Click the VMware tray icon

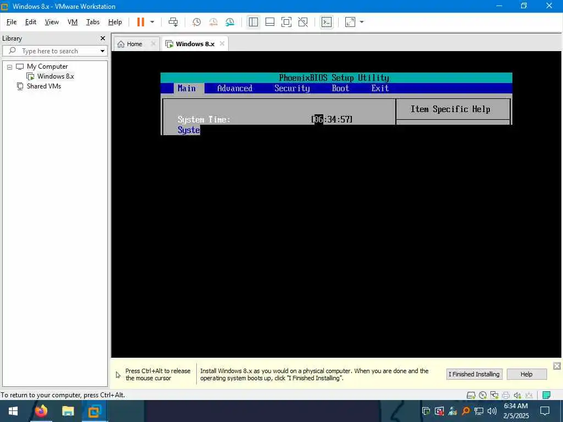[x=426, y=411]
